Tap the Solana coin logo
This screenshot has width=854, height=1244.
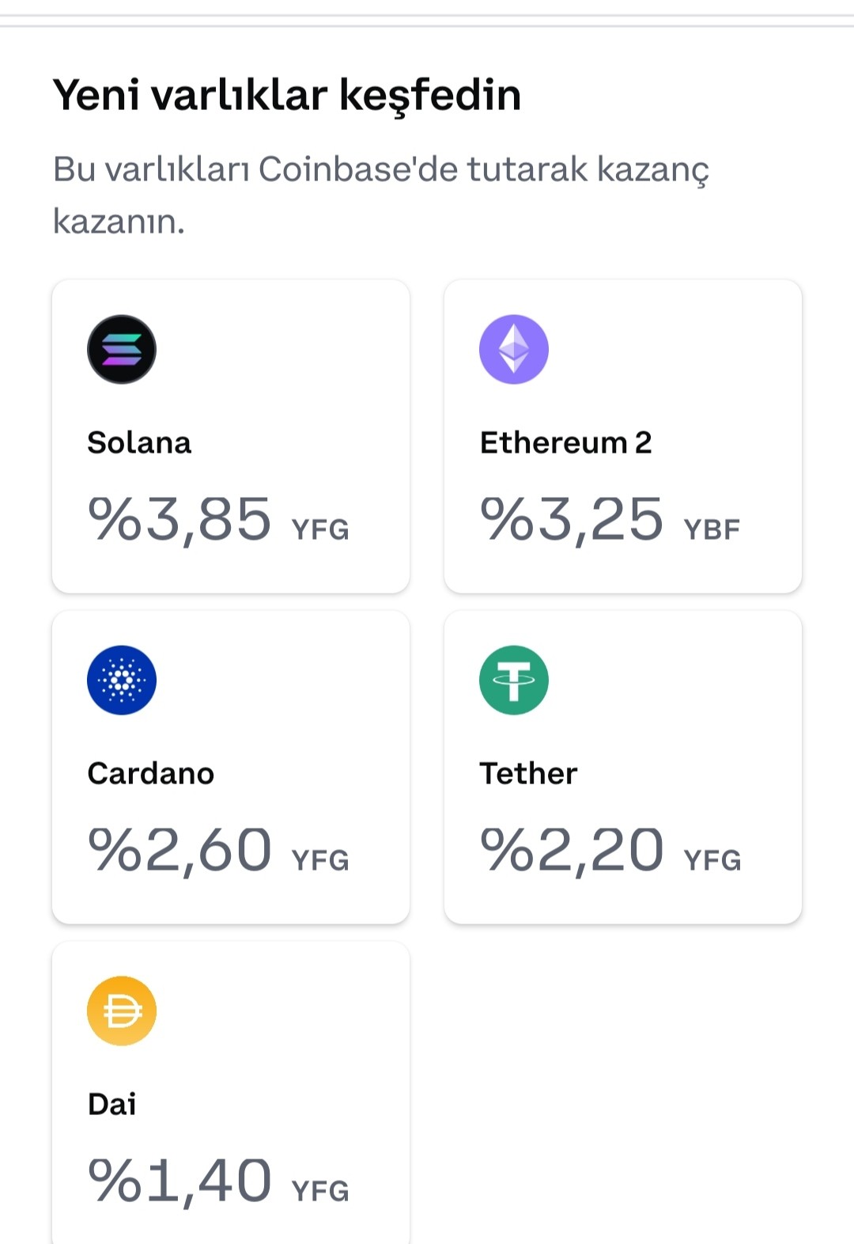coord(122,350)
